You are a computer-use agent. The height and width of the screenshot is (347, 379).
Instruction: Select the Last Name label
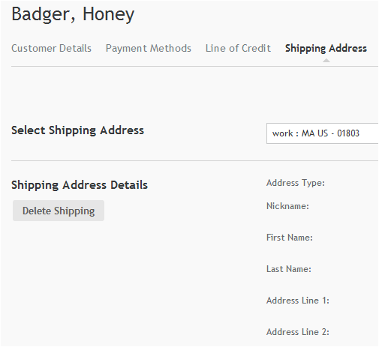(289, 269)
